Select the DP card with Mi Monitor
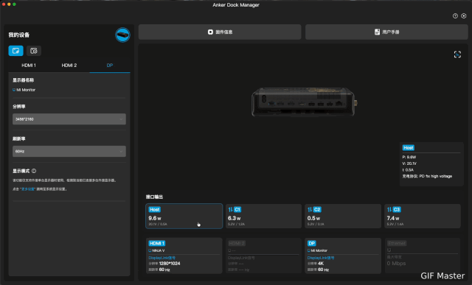The height and width of the screenshot is (285, 472). [x=343, y=256]
